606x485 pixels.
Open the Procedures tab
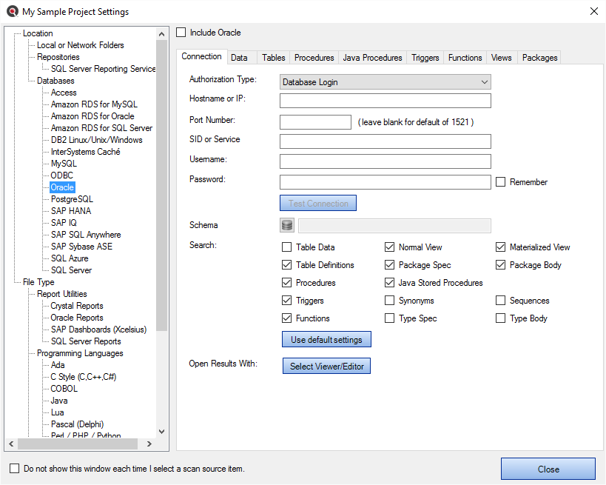[314, 58]
